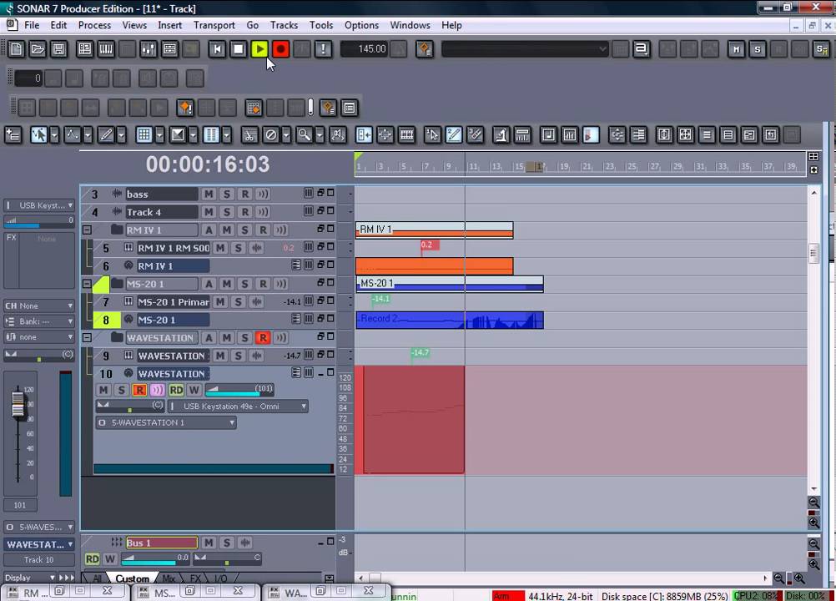Mute Bus 1
Screen dimensions: 836x601
(209, 543)
